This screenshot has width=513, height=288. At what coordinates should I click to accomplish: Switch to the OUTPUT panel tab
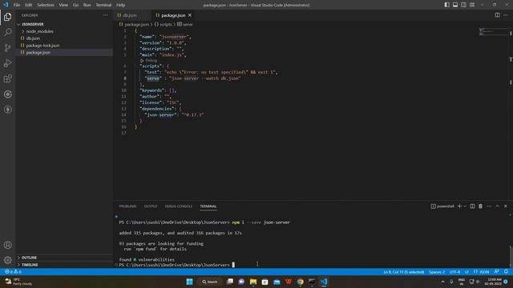[151, 206]
